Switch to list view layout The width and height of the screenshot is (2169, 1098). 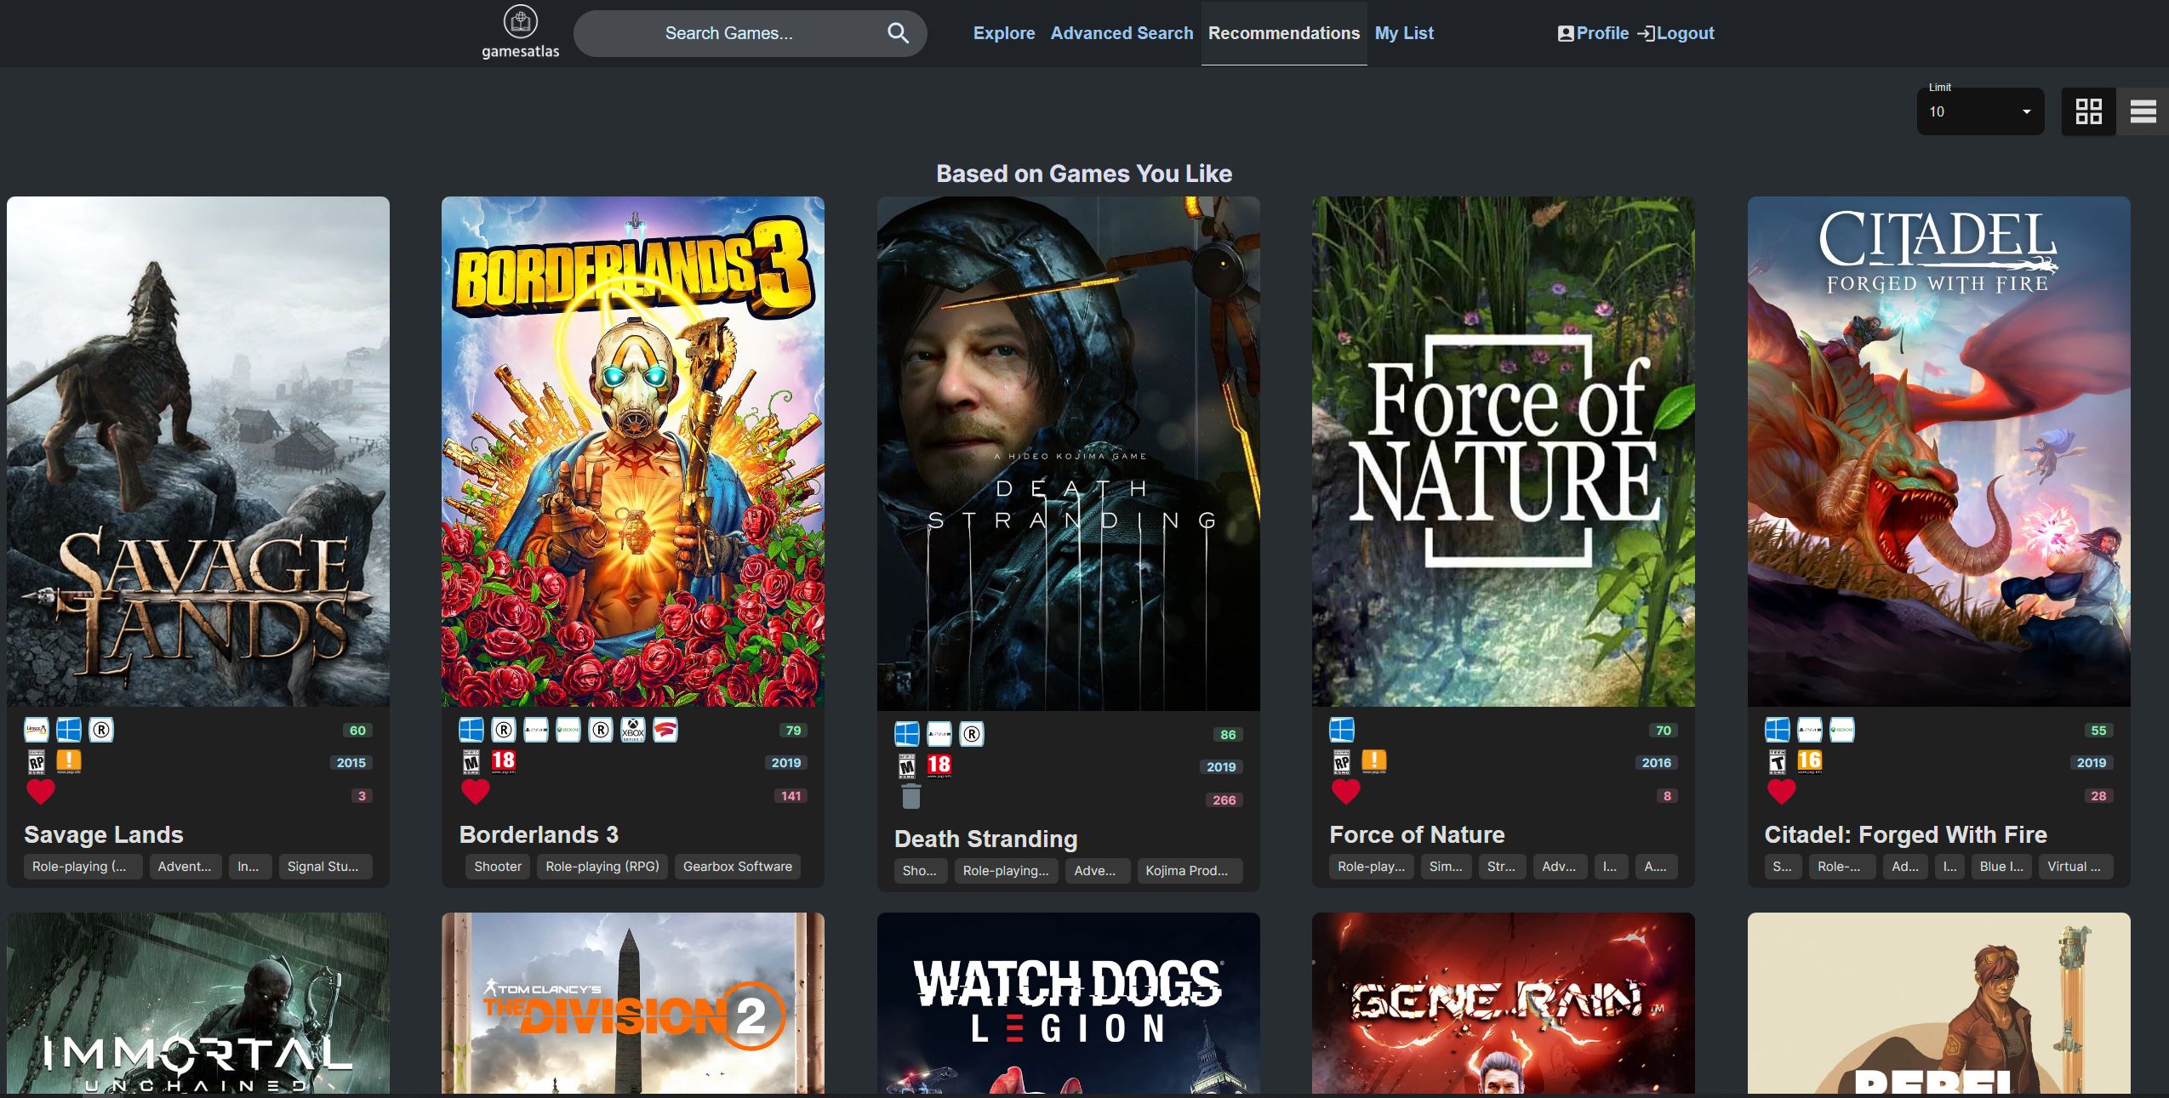coord(2143,111)
